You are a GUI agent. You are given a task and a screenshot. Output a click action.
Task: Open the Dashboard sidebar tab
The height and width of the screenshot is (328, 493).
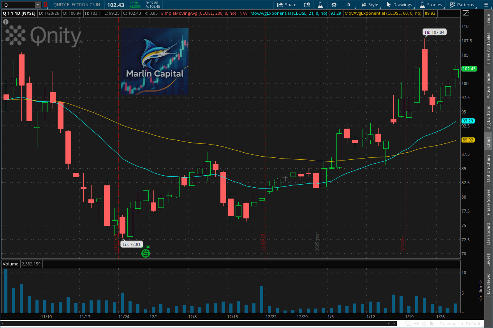coord(488,234)
